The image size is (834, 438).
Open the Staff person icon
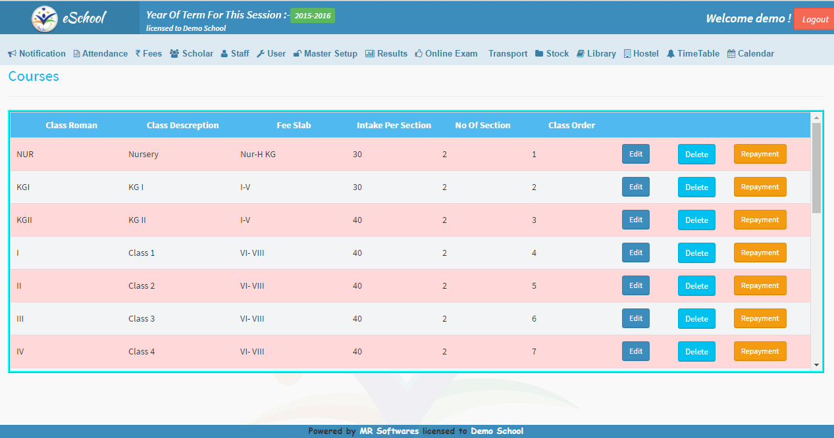[224, 54]
